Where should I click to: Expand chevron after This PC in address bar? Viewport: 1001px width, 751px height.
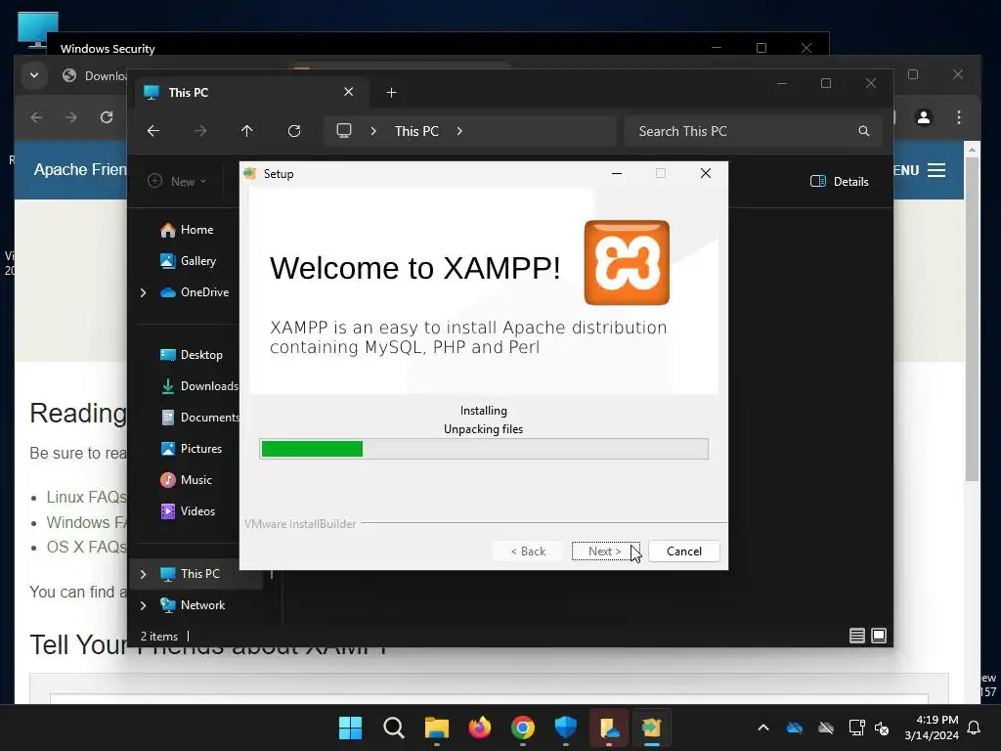click(x=459, y=131)
